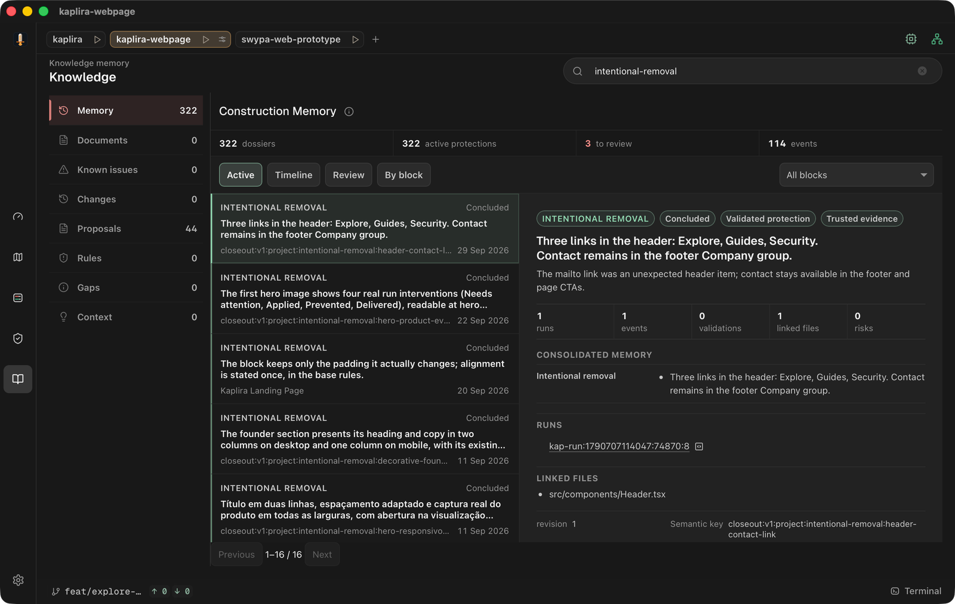The image size is (955, 604).
Task: Switch to the Timeline tab
Action: coord(294,175)
